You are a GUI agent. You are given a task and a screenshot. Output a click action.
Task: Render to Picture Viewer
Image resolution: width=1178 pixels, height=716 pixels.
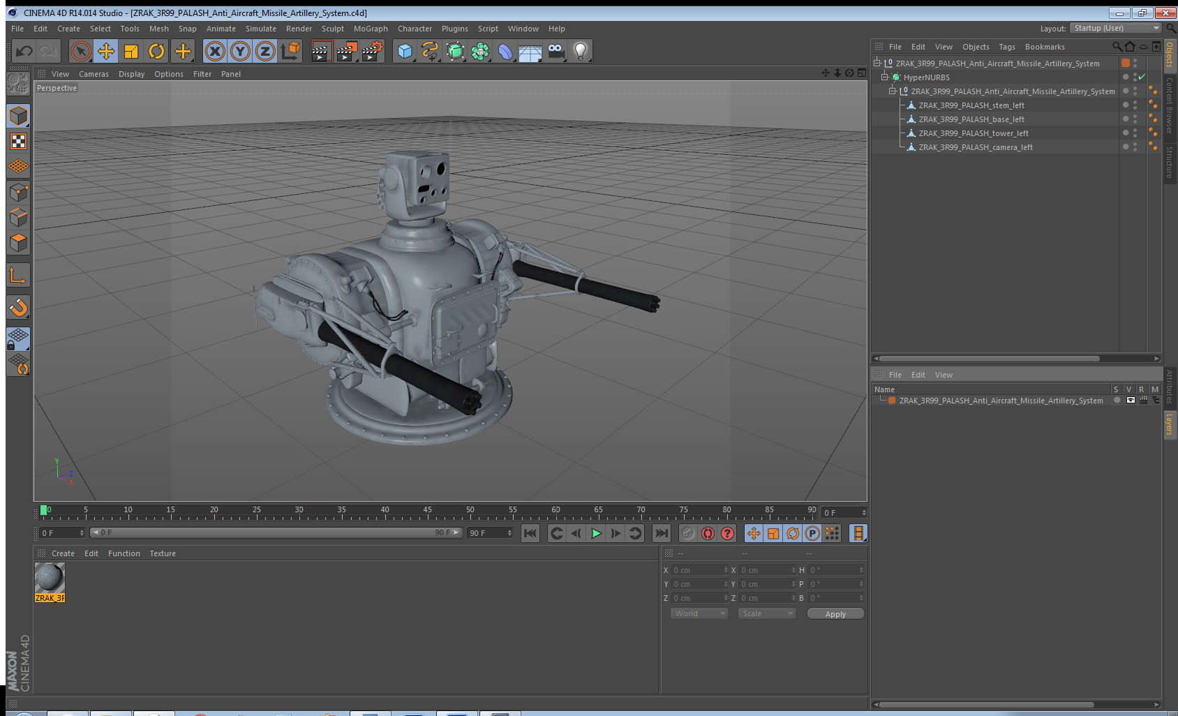click(x=347, y=51)
